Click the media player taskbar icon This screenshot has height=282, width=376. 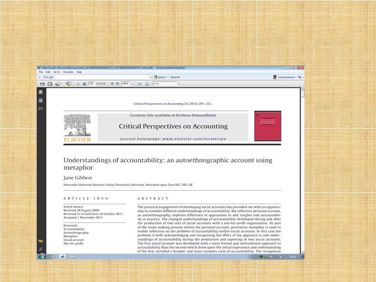click(54, 257)
